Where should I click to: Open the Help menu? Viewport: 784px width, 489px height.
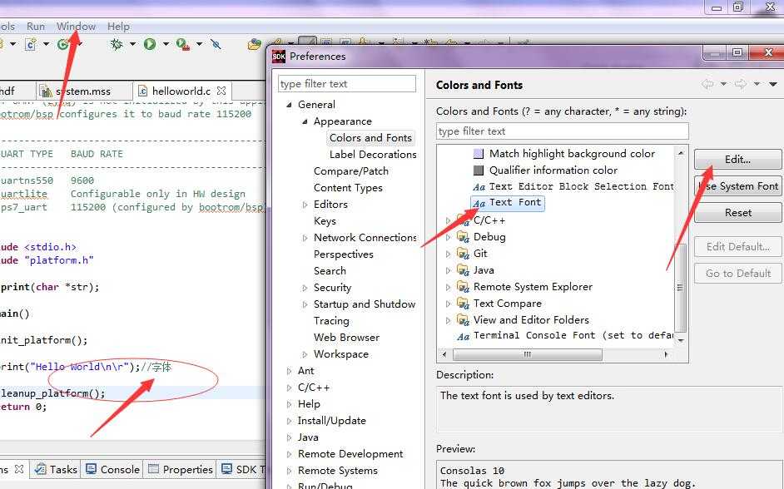(118, 27)
